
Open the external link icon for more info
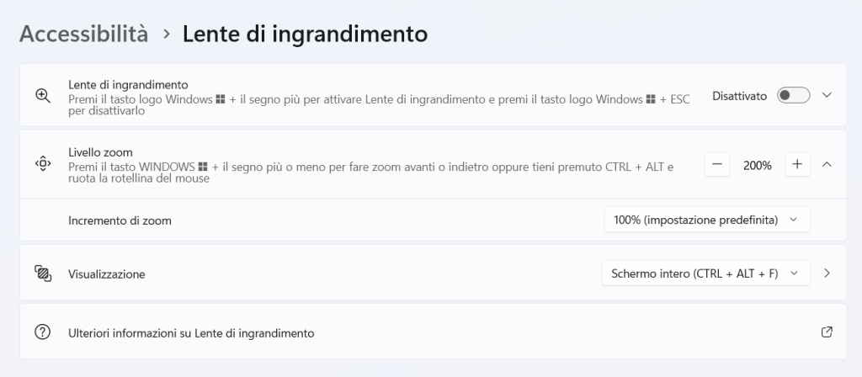(827, 332)
